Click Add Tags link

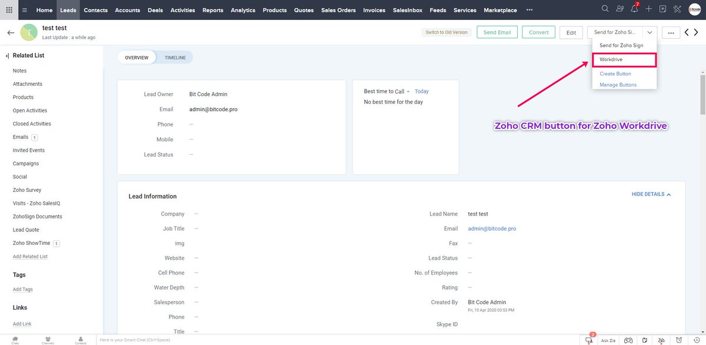(x=23, y=290)
